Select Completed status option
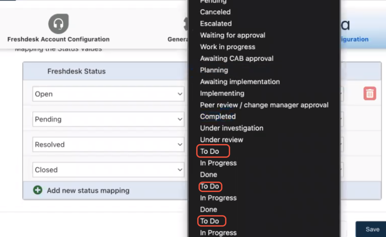This screenshot has width=386, height=237. pyautogui.click(x=218, y=116)
